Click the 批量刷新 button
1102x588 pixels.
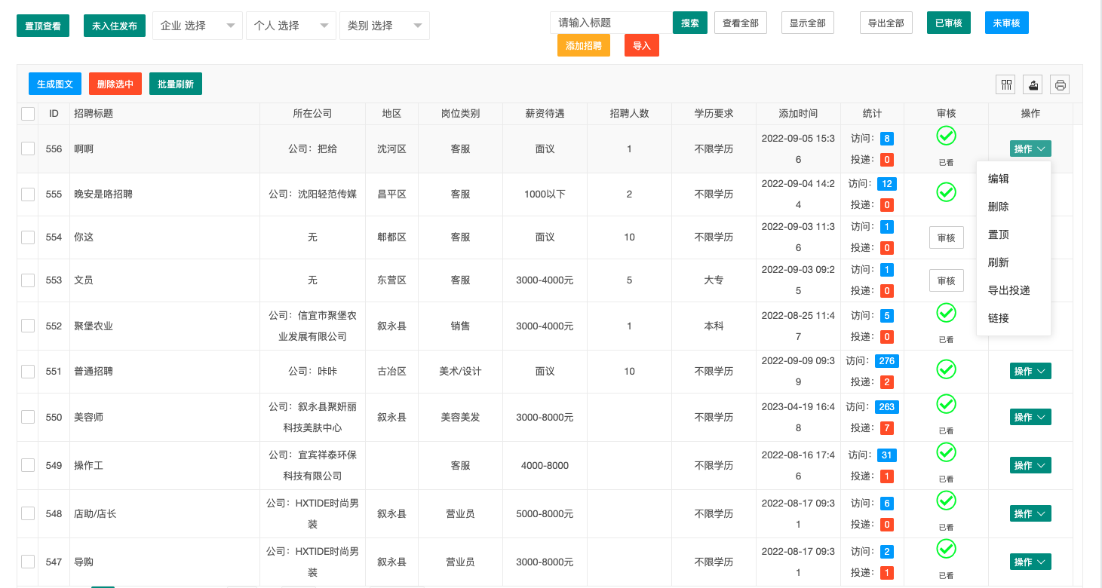pyautogui.click(x=176, y=84)
